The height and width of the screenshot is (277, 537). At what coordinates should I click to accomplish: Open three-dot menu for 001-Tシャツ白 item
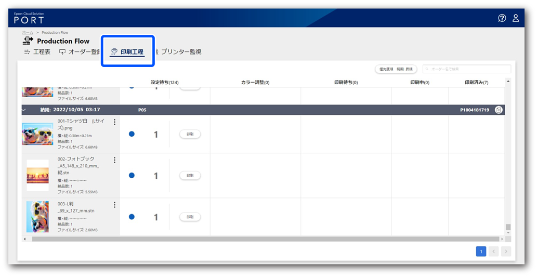(x=114, y=122)
